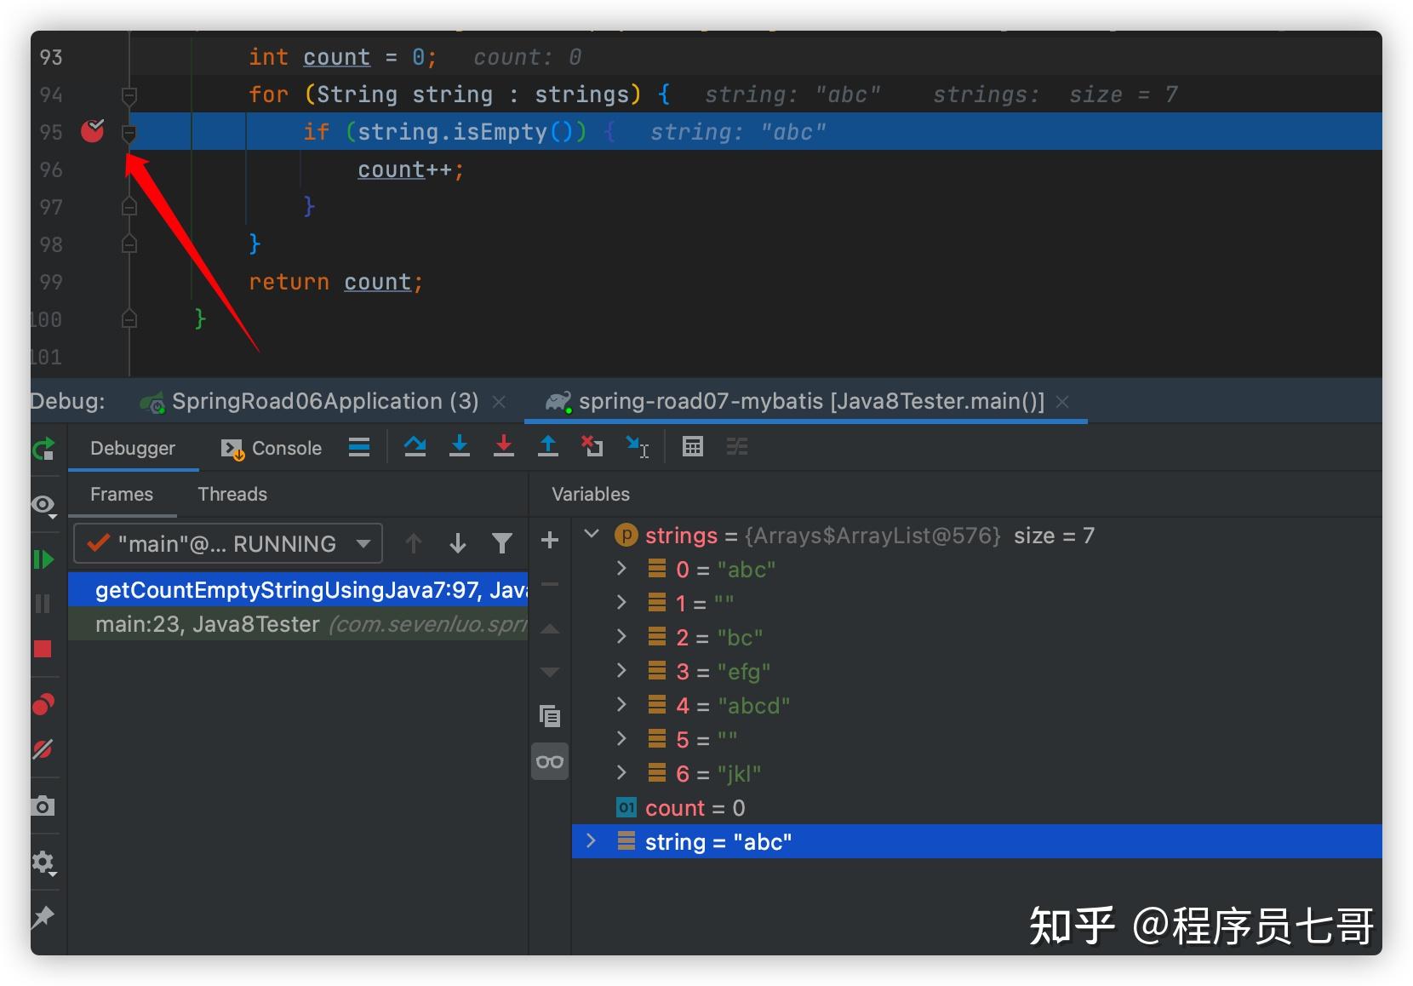Image resolution: width=1413 pixels, height=986 pixels.
Task: Open the Evaluate Expression calculator icon
Action: [692, 447]
